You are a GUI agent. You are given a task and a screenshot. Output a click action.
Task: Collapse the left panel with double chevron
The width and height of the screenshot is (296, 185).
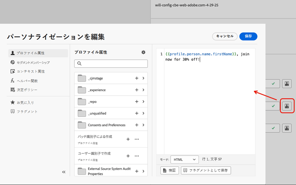tap(64, 172)
